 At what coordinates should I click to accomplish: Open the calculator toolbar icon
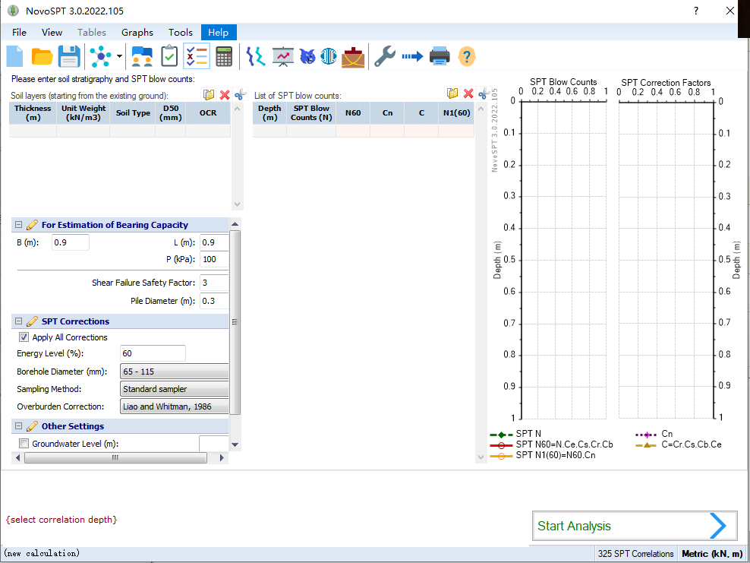[x=224, y=56]
